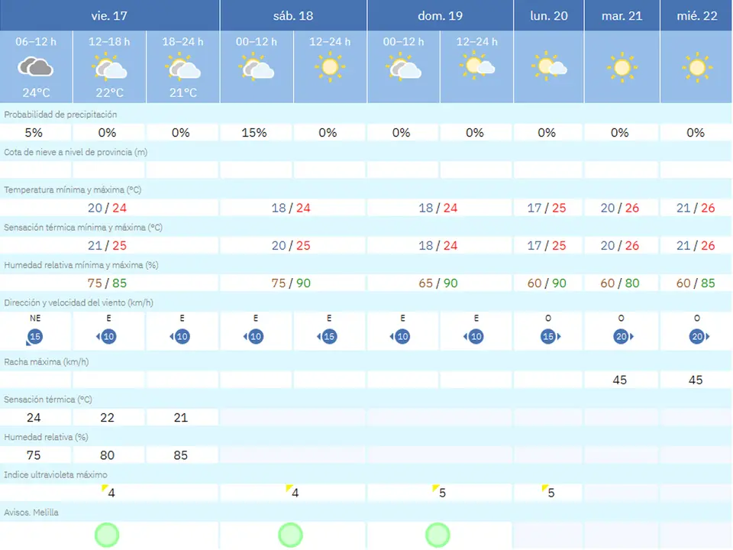Click the 24°C temperature under 06–12 h
733x550 pixels.
click(36, 92)
